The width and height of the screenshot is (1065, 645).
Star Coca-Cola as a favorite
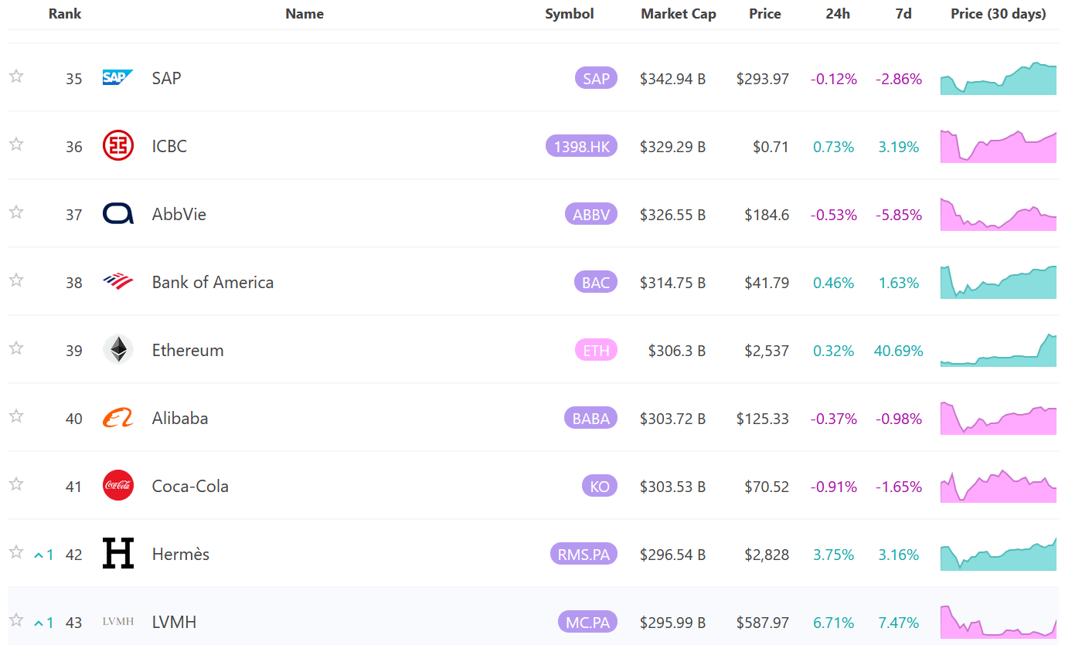tap(16, 484)
